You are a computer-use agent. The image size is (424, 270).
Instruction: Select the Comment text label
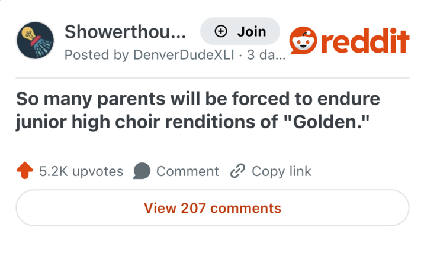point(187,171)
